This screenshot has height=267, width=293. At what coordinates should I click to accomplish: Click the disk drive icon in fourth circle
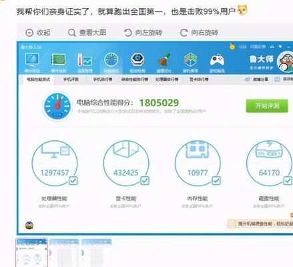tap(269, 149)
